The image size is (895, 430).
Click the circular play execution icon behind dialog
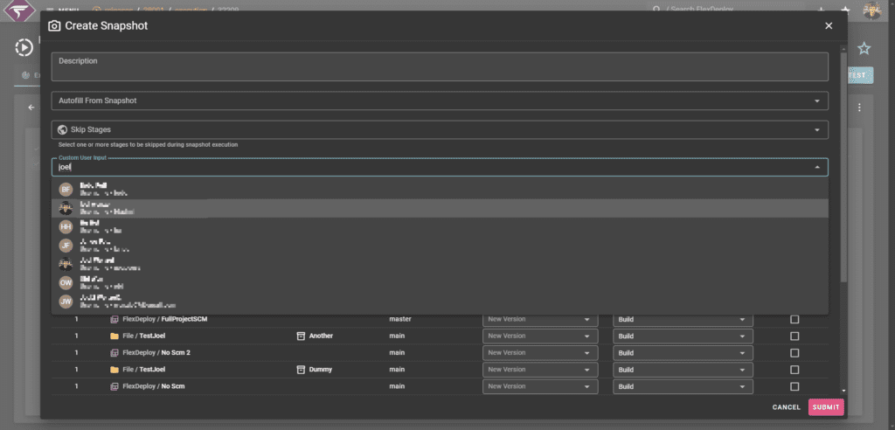pyautogui.click(x=24, y=47)
